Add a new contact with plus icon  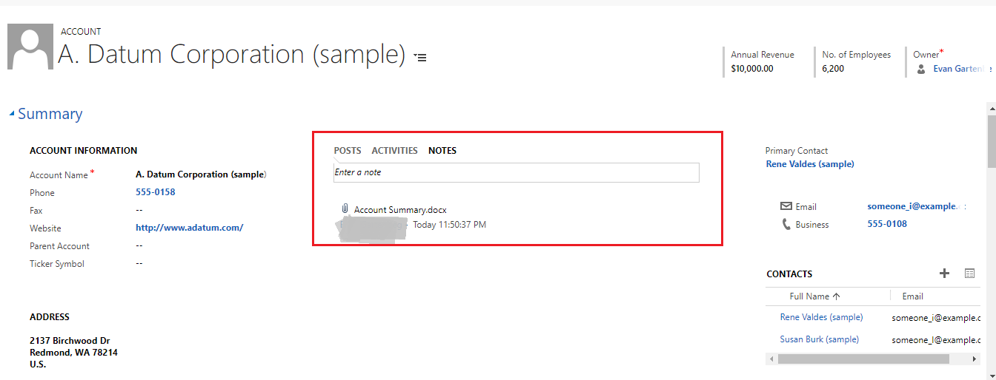point(944,274)
